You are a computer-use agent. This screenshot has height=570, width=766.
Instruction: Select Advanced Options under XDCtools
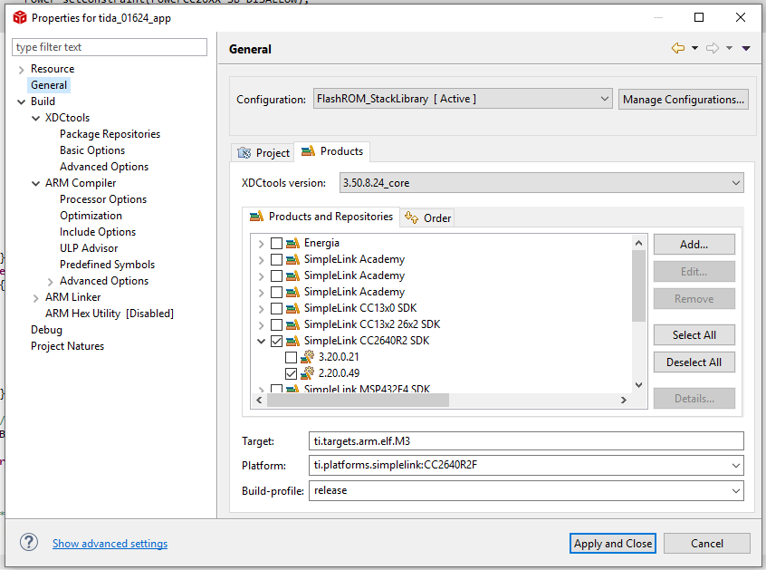pos(104,167)
